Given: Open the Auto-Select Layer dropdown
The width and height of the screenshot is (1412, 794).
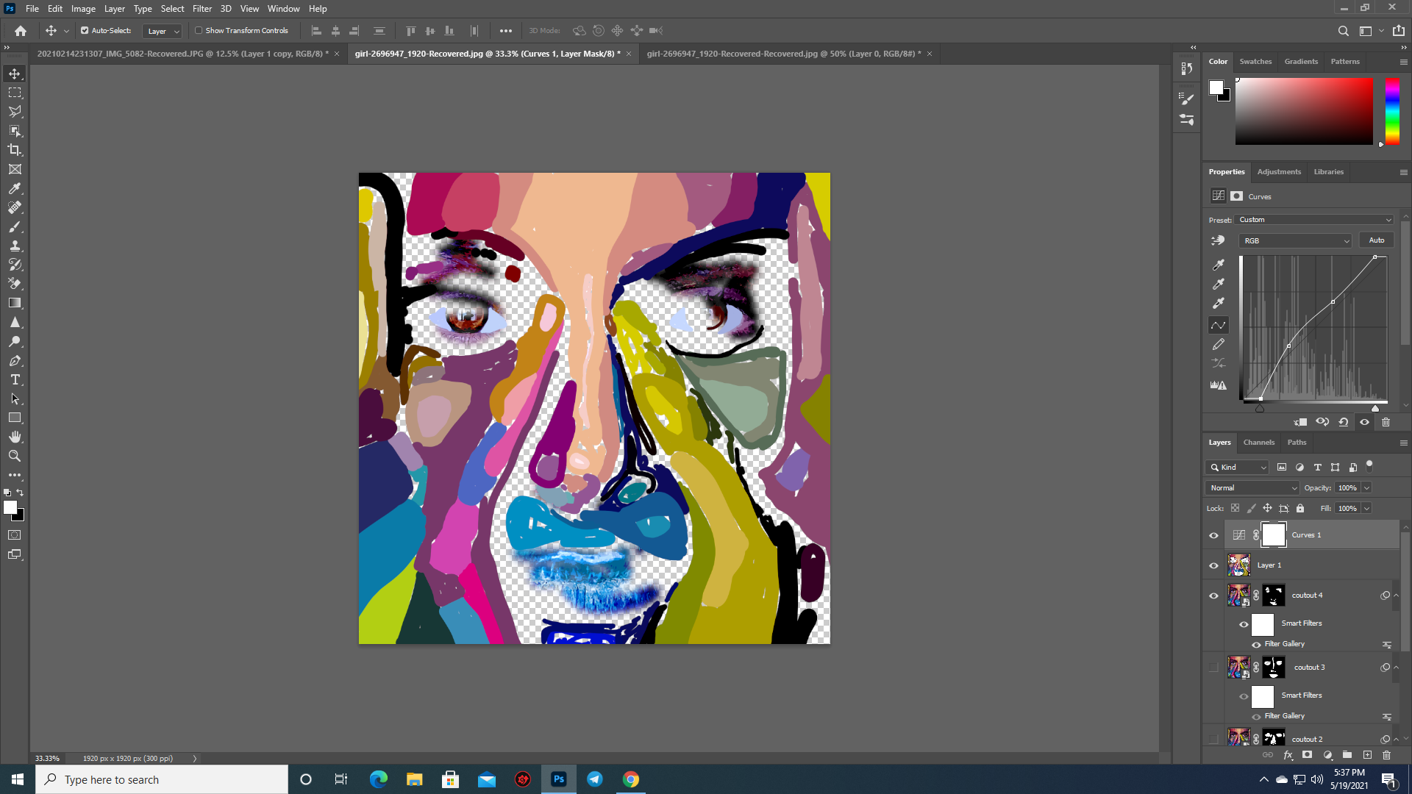Looking at the screenshot, I should (x=162, y=31).
